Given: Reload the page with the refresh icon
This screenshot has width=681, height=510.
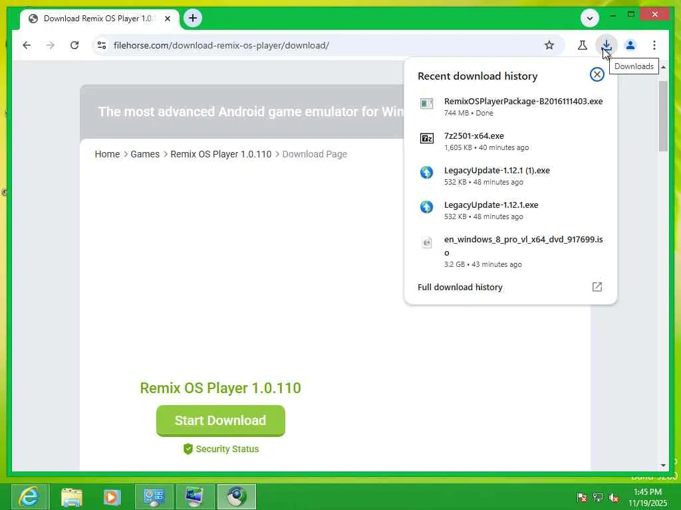Looking at the screenshot, I should tap(74, 45).
